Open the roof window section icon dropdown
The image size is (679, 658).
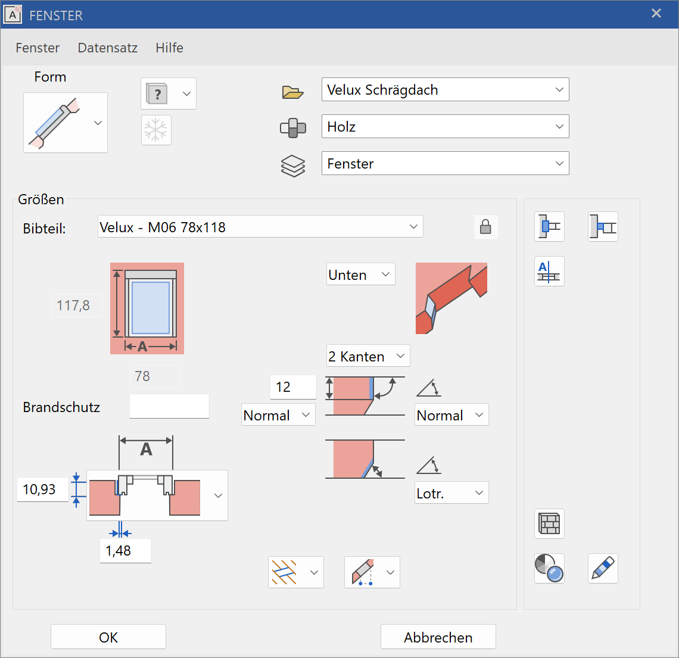pos(372,572)
